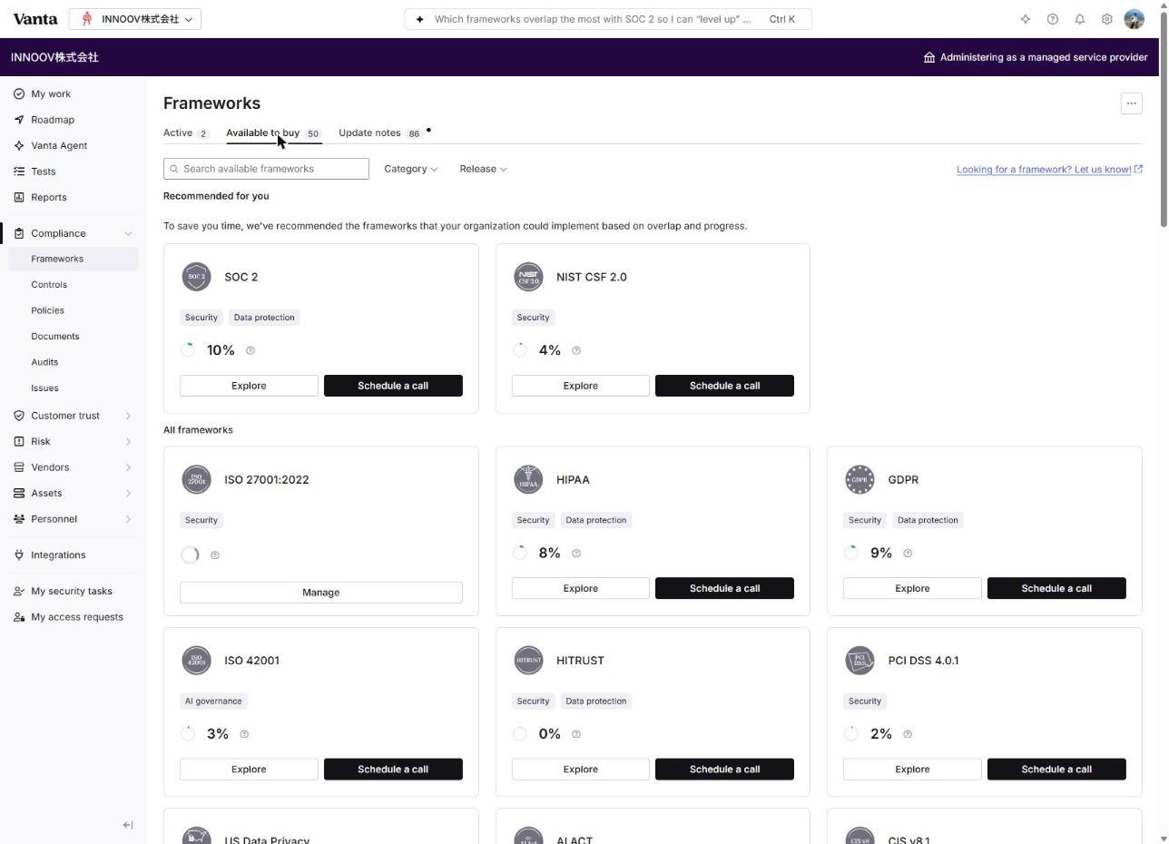Open the notifications bell
The width and height of the screenshot is (1169, 844).
click(1080, 19)
